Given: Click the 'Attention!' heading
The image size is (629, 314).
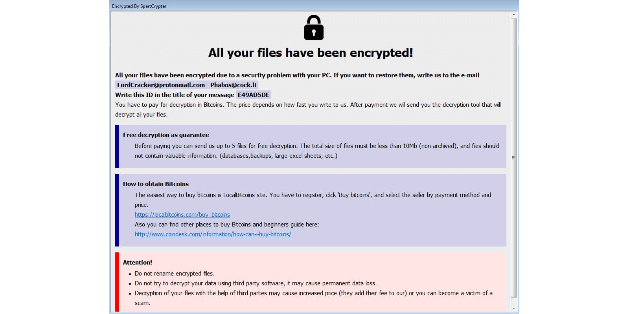Looking at the screenshot, I should coord(137,263).
